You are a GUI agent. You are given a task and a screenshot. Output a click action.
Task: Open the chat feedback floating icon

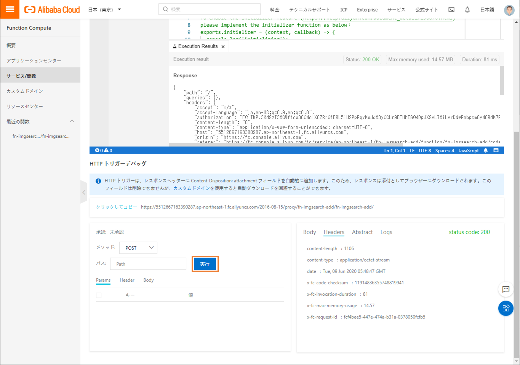coord(506,289)
